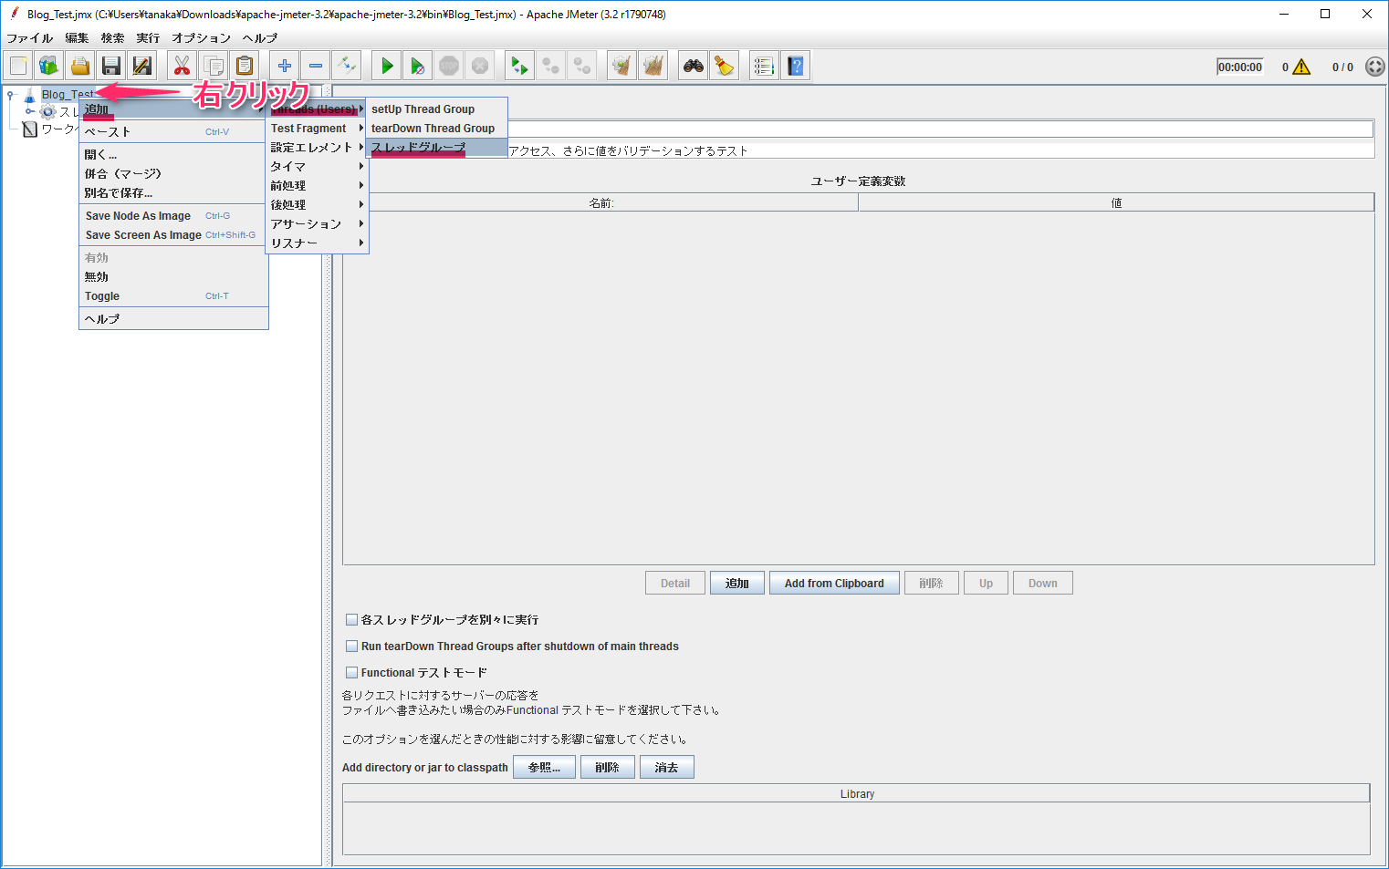Image resolution: width=1389 pixels, height=869 pixels.
Task: Open Search with the binoculars icon
Action: pos(694,66)
